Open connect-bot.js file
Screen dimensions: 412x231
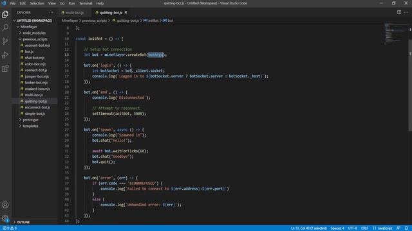coord(36,70)
